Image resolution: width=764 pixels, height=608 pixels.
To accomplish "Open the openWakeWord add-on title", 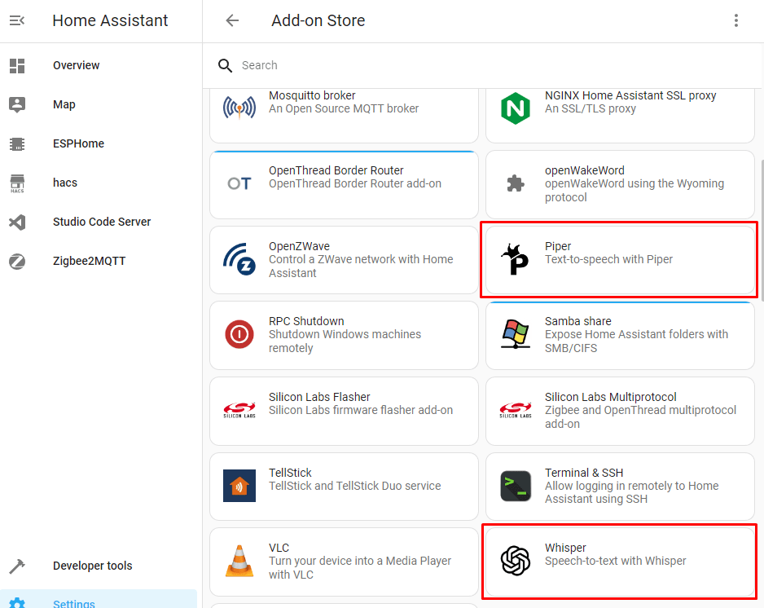I will pyautogui.click(x=585, y=170).
